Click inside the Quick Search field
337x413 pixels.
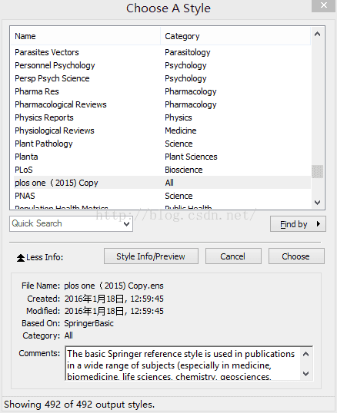click(x=66, y=224)
